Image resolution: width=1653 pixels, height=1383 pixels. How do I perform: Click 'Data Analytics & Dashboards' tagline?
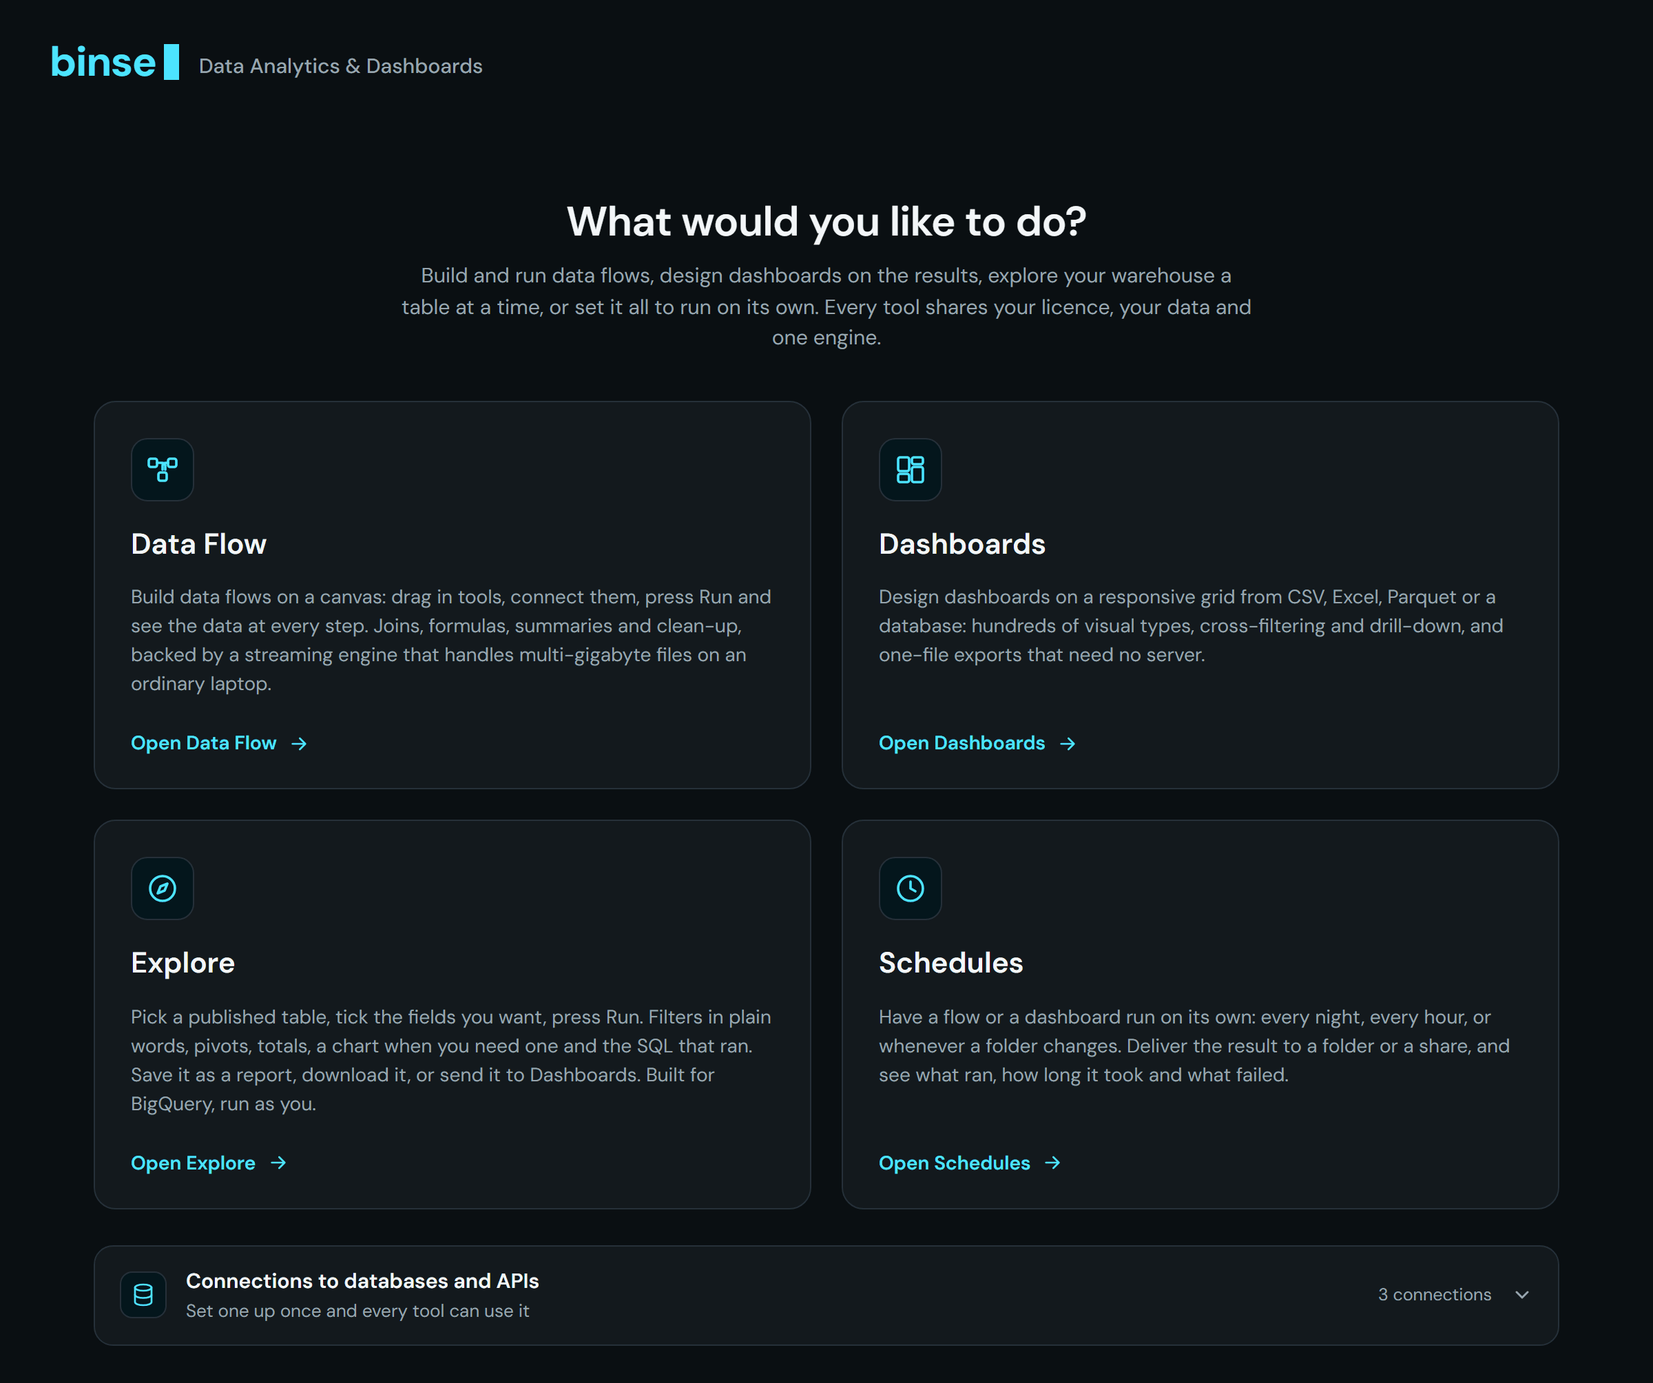(x=341, y=66)
